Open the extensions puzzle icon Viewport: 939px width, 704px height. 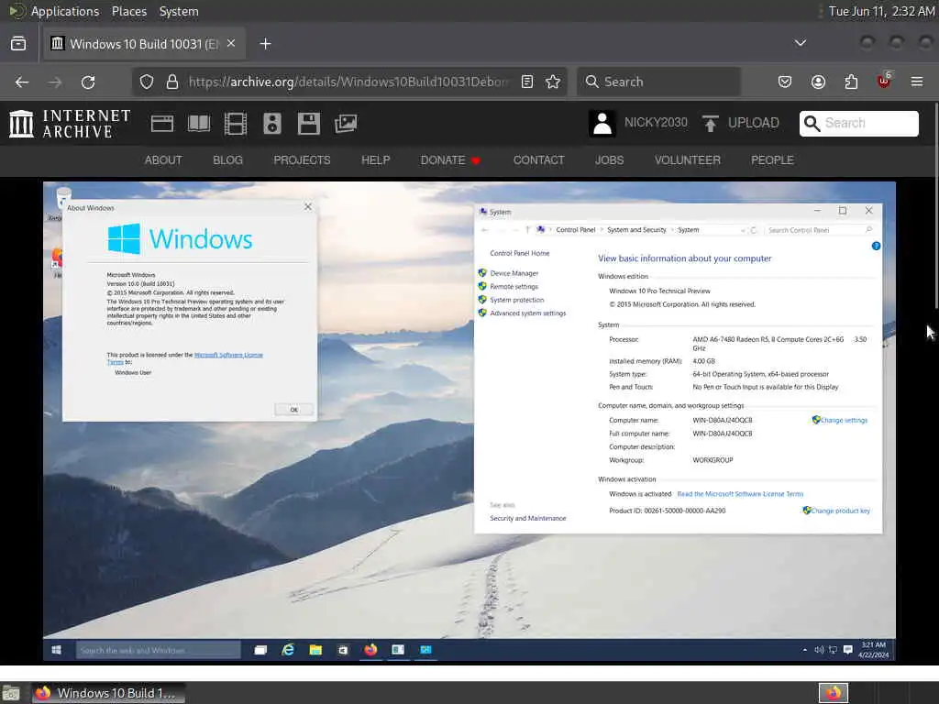tap(851, 82)
